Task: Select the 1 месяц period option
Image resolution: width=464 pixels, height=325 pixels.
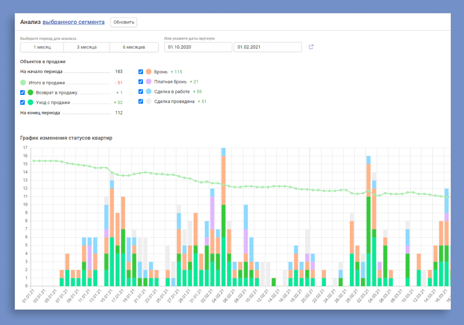Action: (x=42, y=47)
